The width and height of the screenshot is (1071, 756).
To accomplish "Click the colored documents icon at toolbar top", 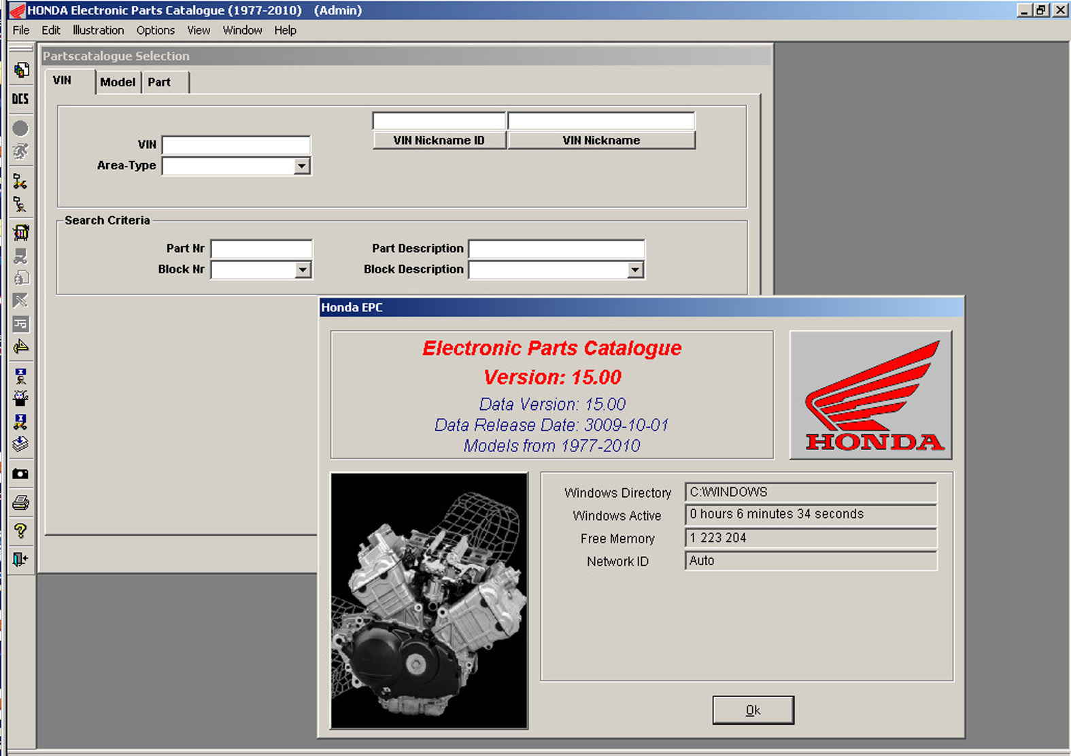I will (x=20, y=70).
